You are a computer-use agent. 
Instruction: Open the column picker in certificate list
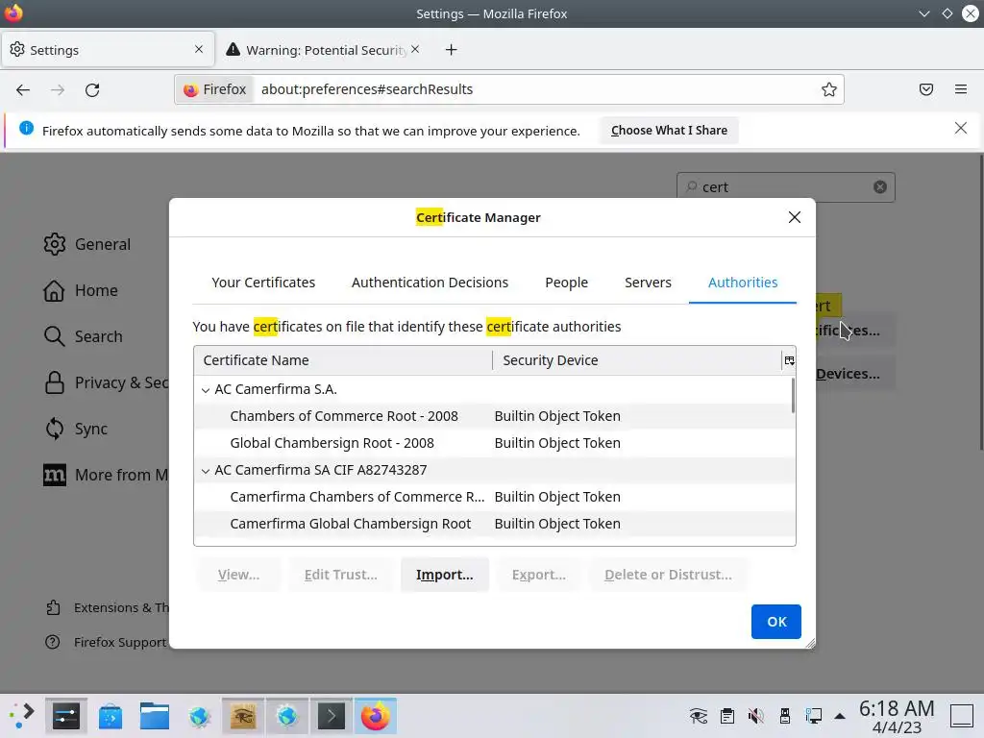pos(789,360)
